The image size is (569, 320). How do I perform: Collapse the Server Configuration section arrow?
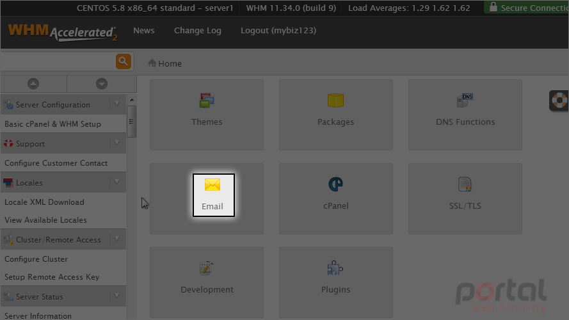coord(117,104)
